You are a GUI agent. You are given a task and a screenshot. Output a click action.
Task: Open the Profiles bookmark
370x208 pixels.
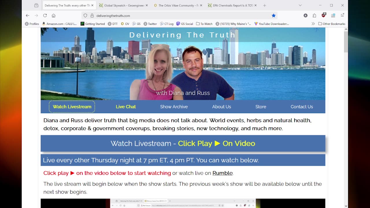tap(32, 24)
